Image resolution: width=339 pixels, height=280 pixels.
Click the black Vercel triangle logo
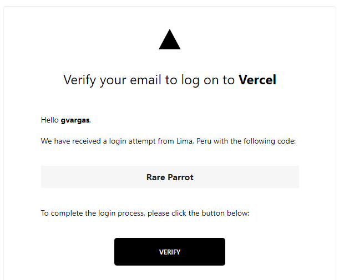pos(170,39)
